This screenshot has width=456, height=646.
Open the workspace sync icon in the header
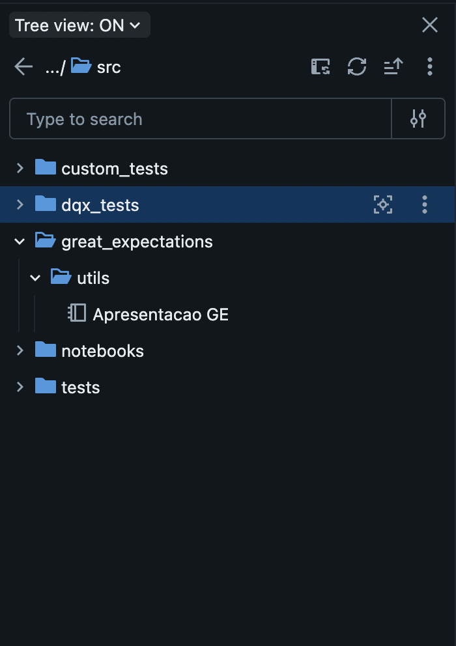pyautogui.click(x=321, y=66)
